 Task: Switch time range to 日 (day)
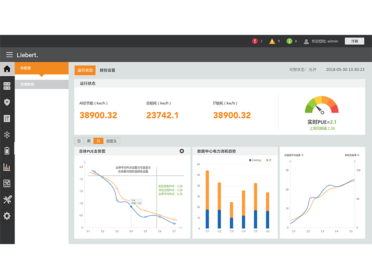click(x=79, y=141)
